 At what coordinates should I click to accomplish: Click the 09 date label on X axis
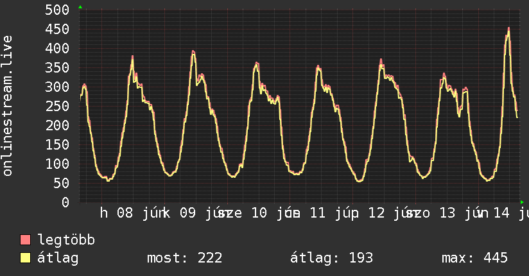click(x=187, y=213)
